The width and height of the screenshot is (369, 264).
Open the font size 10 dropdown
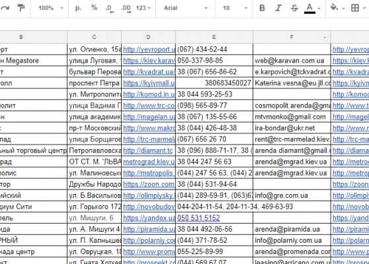(235, 8)
